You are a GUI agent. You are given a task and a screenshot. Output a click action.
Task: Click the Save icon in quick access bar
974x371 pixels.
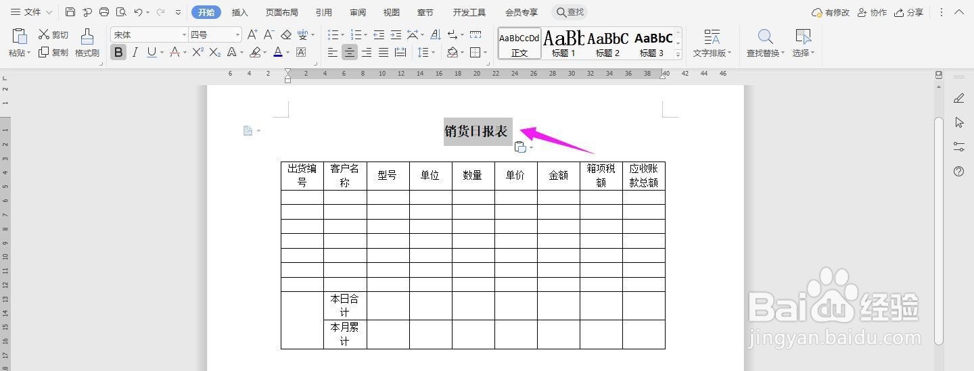click(70, 12)
